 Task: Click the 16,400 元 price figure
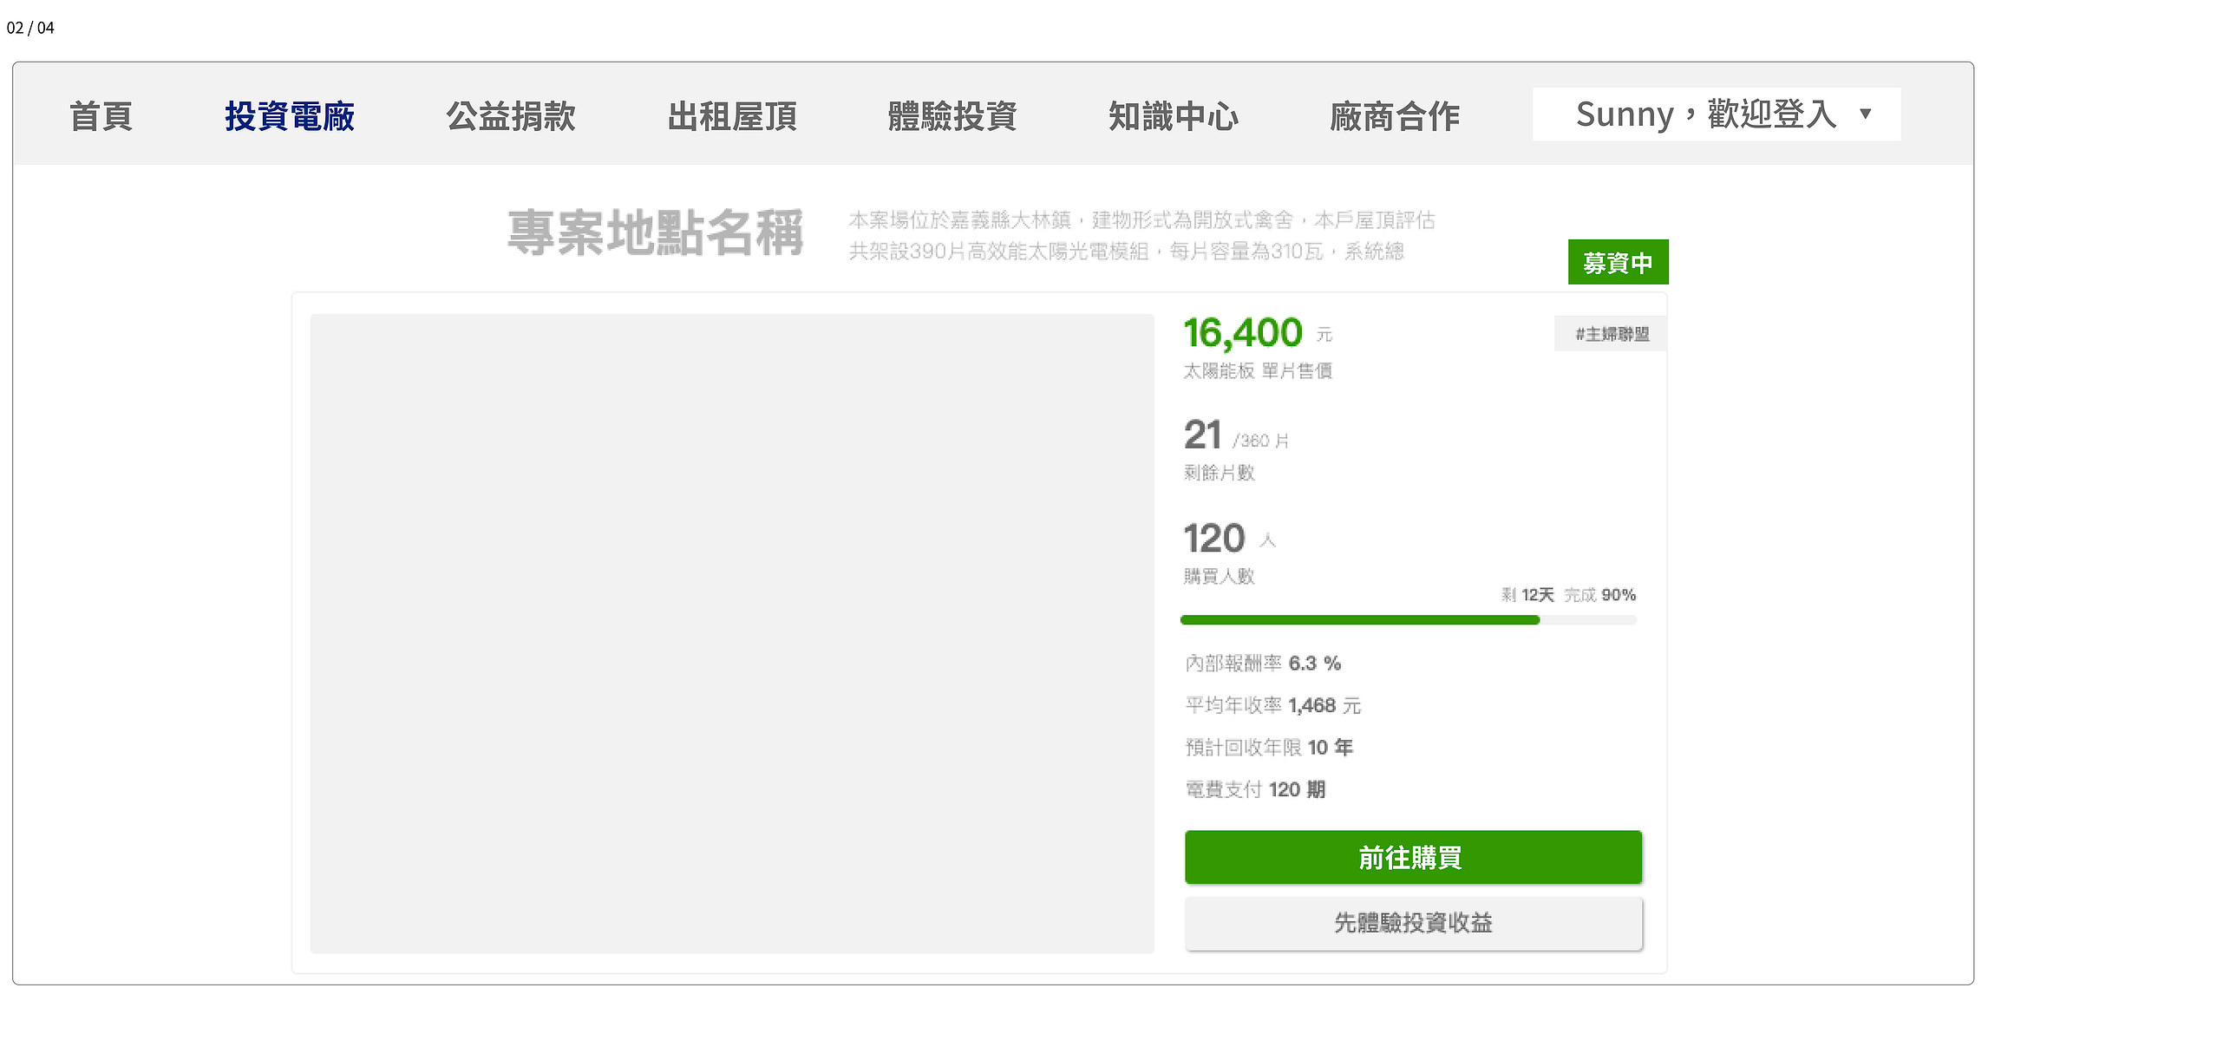1258,333
